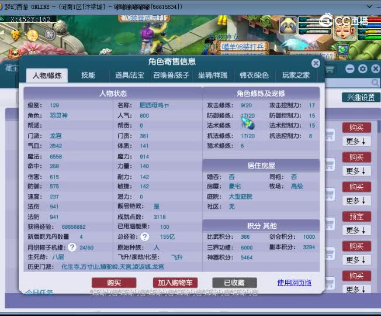The width and height of the screenshot is (381, 316).
Task: Click the 魔法 value 6558
Action: pyautogui.click(x=56, y=156)
